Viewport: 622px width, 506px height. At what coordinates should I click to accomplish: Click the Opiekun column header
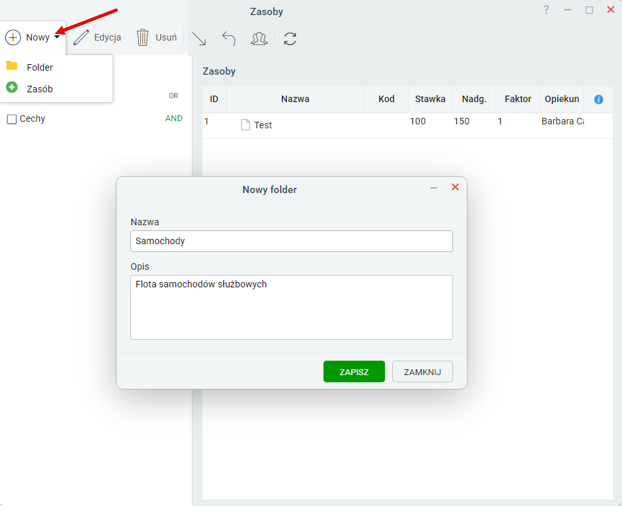pyautogui.click(x=562, y=99)
